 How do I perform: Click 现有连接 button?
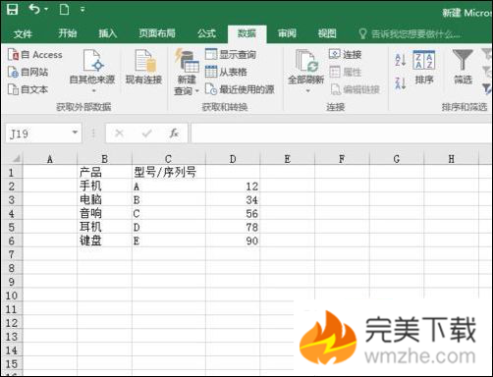click(144, 67)
